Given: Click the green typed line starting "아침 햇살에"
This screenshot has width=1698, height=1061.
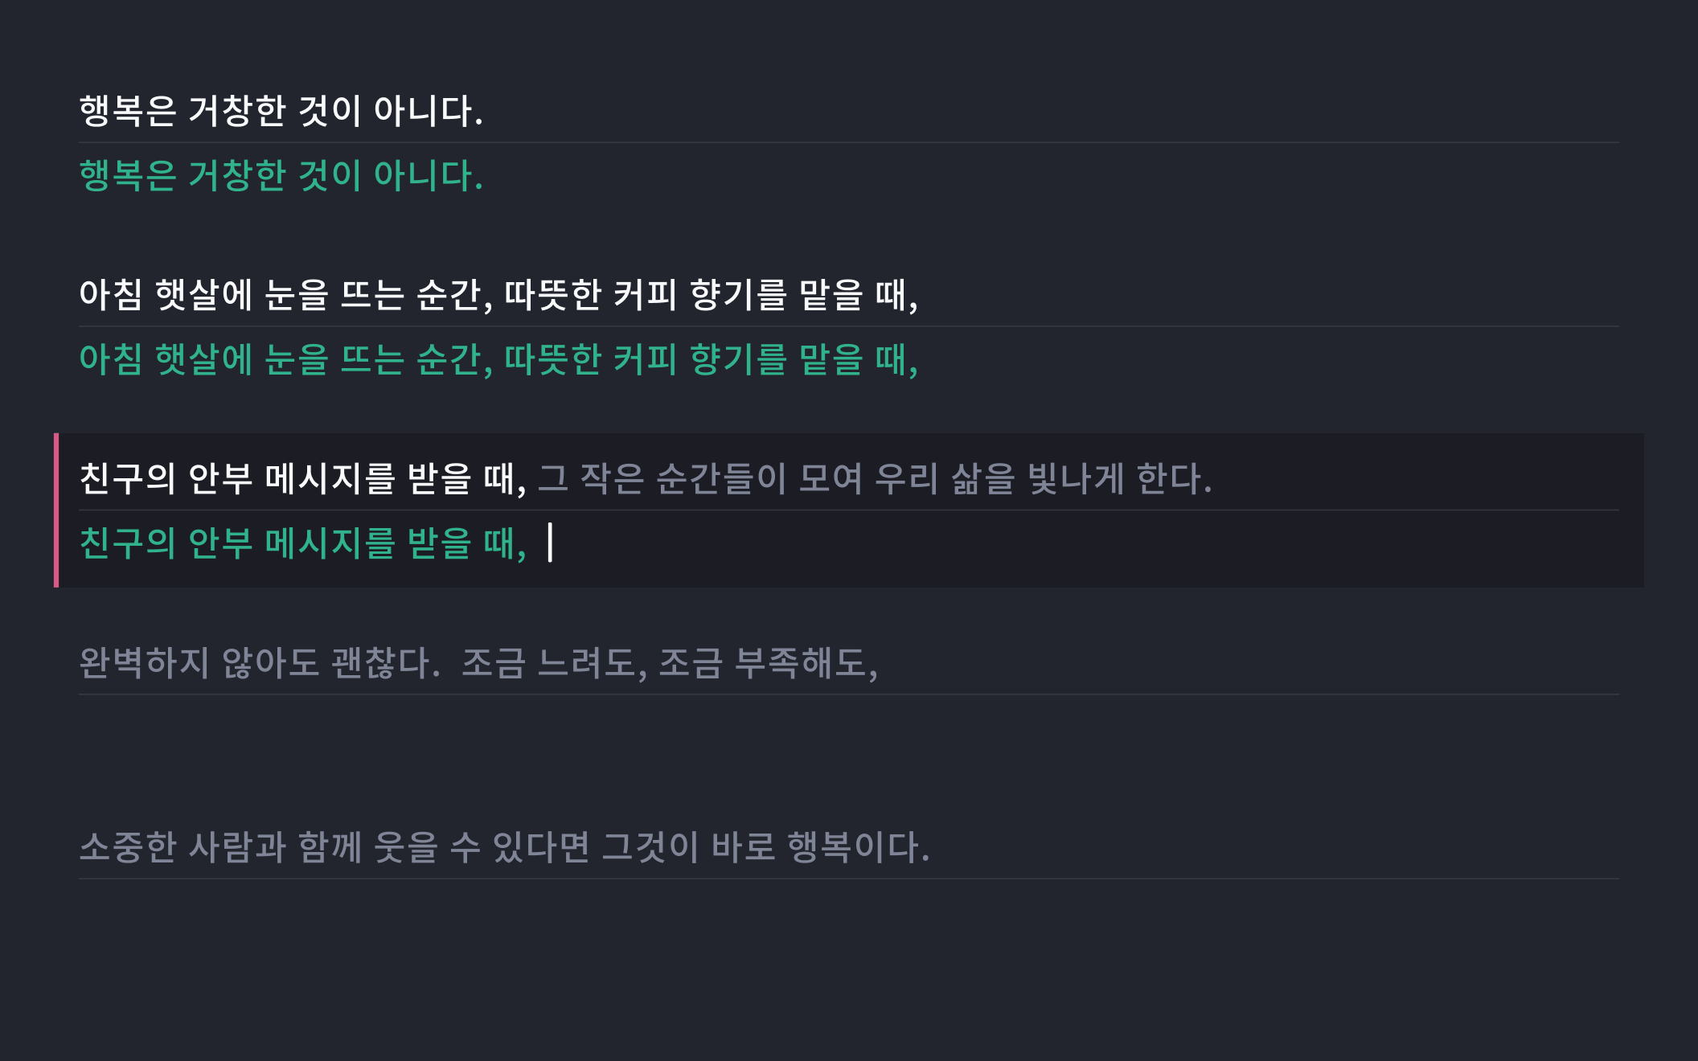Looking at the screenshot, I should 498,359.
